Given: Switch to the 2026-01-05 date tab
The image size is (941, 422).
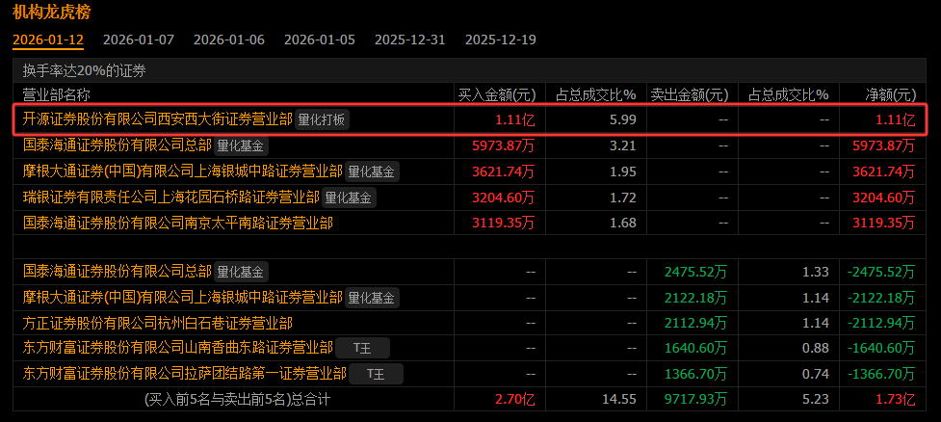Looking at the screenshot, I should 319,40.
